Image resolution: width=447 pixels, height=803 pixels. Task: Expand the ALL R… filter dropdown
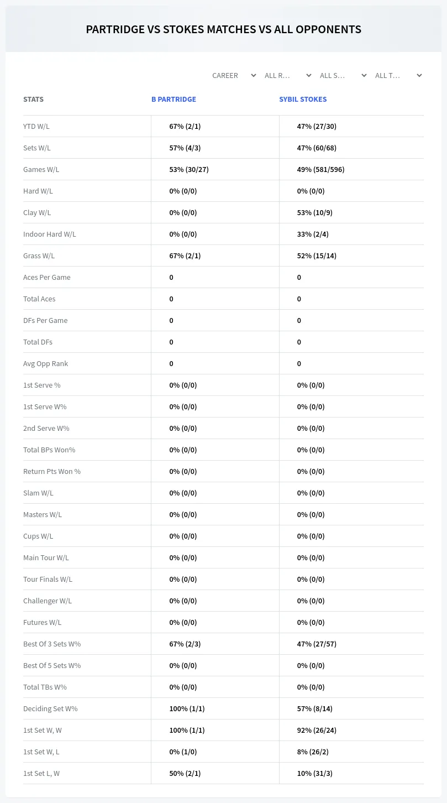288,75
